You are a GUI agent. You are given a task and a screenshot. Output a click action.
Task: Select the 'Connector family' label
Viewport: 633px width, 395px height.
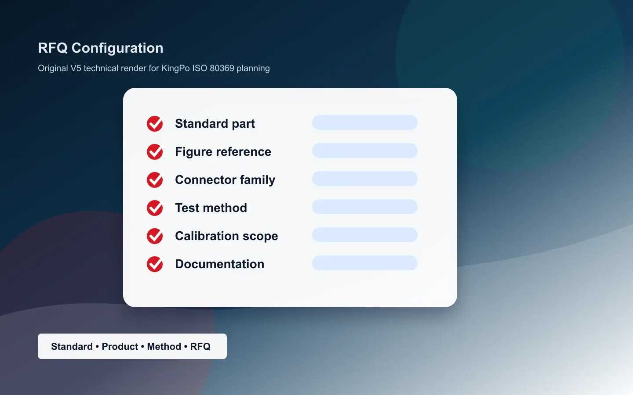[x=225, y=180]
